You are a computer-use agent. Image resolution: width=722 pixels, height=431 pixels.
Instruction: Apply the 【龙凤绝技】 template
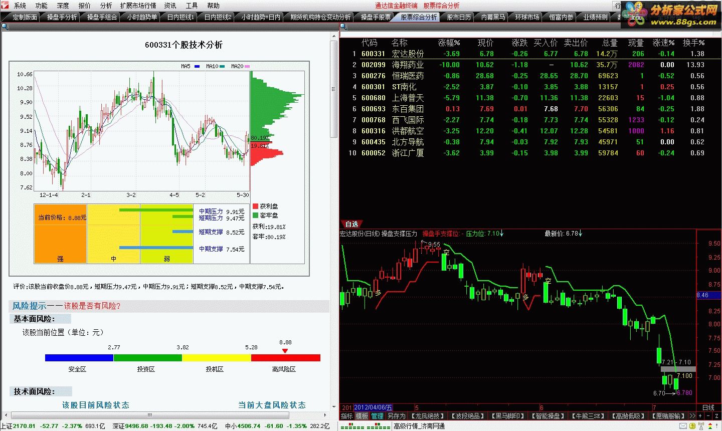pyautogui.click(x=428, y=416)
